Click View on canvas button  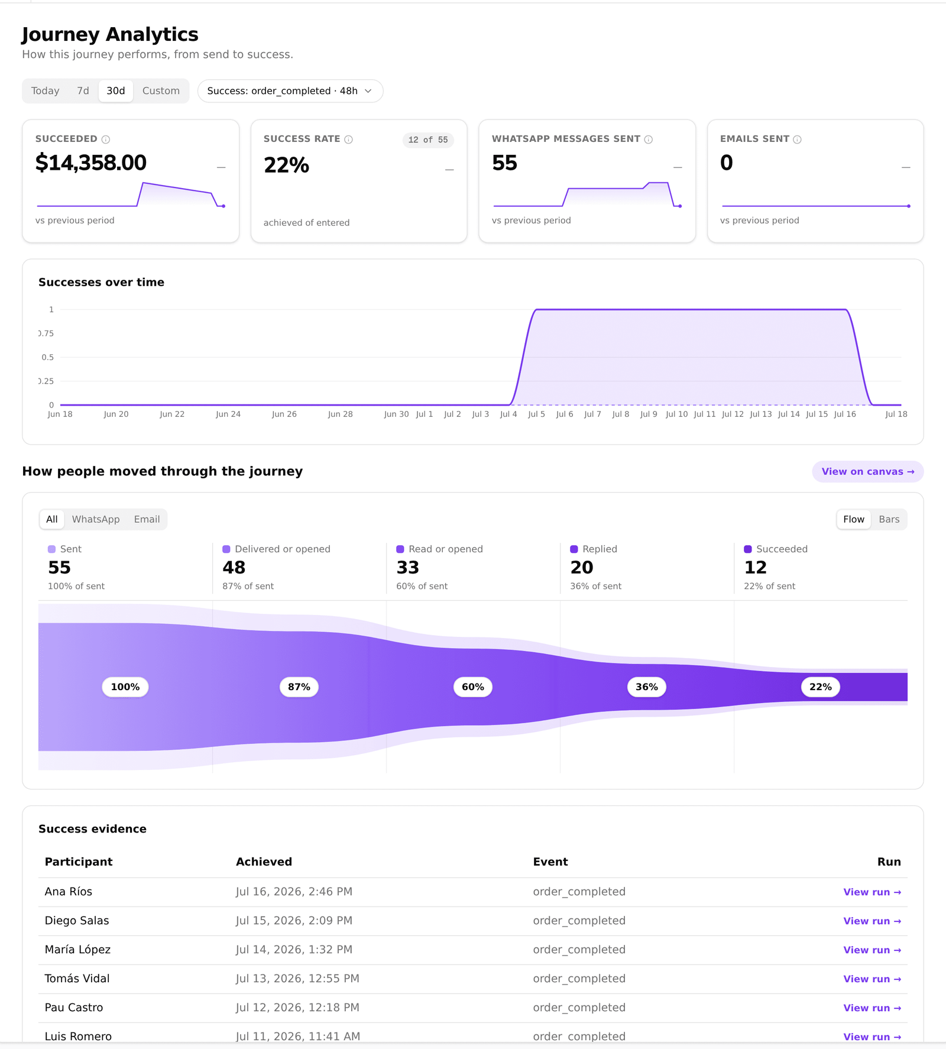click(x=868, y=472)
